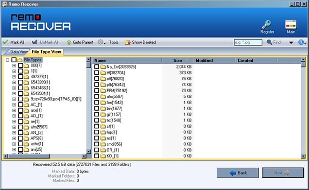The width and height of the screenshot is (309, 190).
Task: Tick the checkbox for ttf[382704]
Action: point(97,73)
